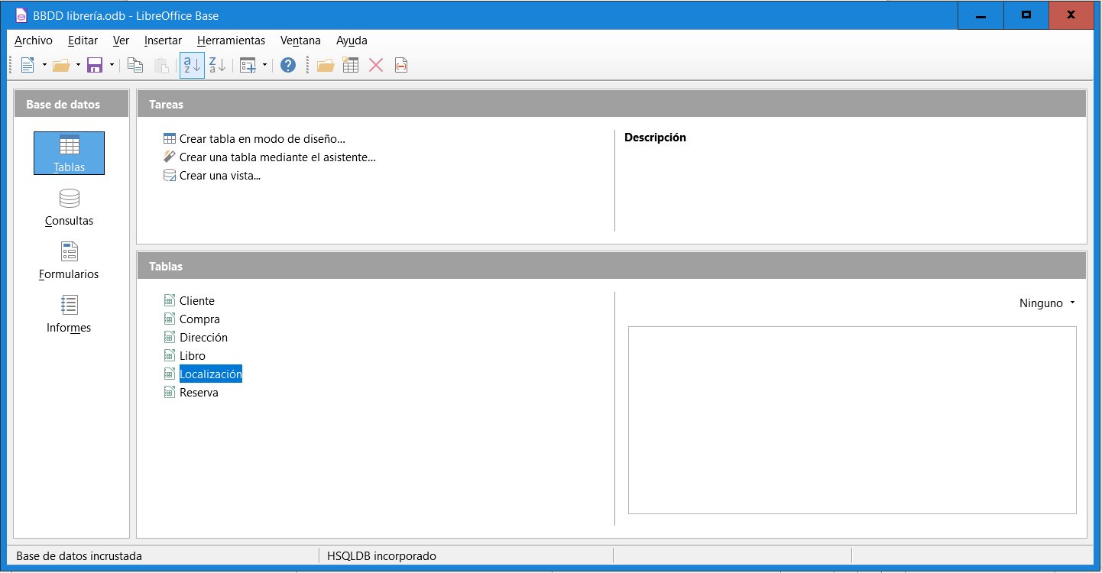
Task: Switch to Formularios in the database pane
Action: (69, 261)
